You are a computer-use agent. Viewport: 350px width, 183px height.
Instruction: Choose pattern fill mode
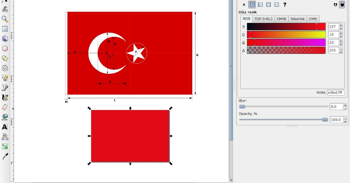276,5
